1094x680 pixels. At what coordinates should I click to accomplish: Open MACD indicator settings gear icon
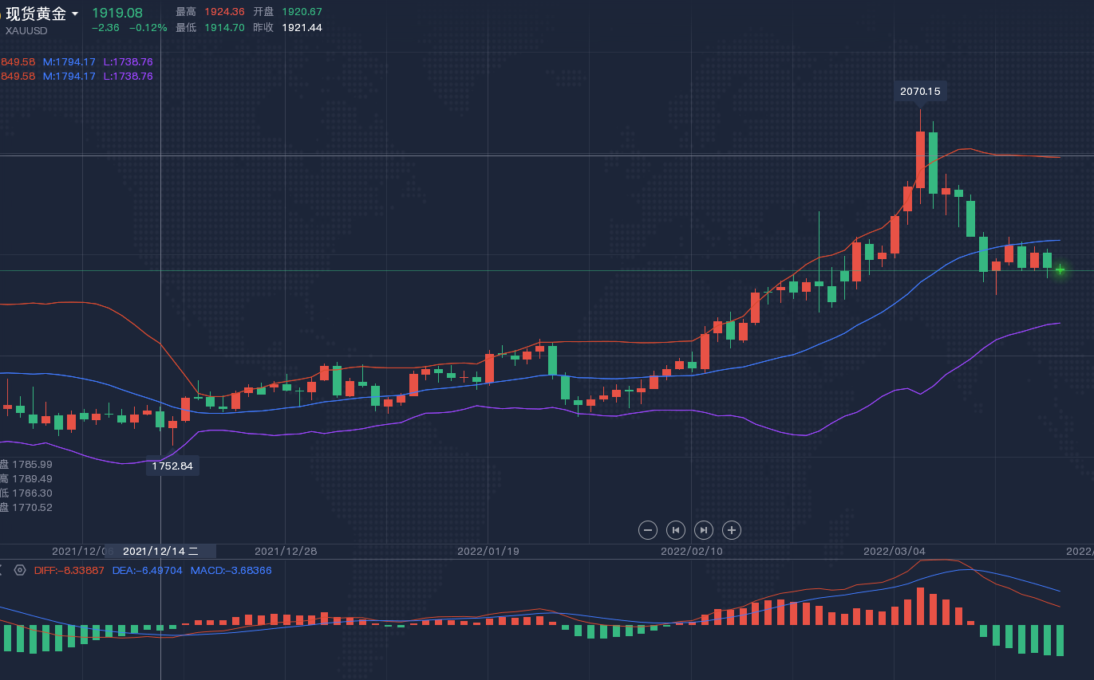coord(20,570)
